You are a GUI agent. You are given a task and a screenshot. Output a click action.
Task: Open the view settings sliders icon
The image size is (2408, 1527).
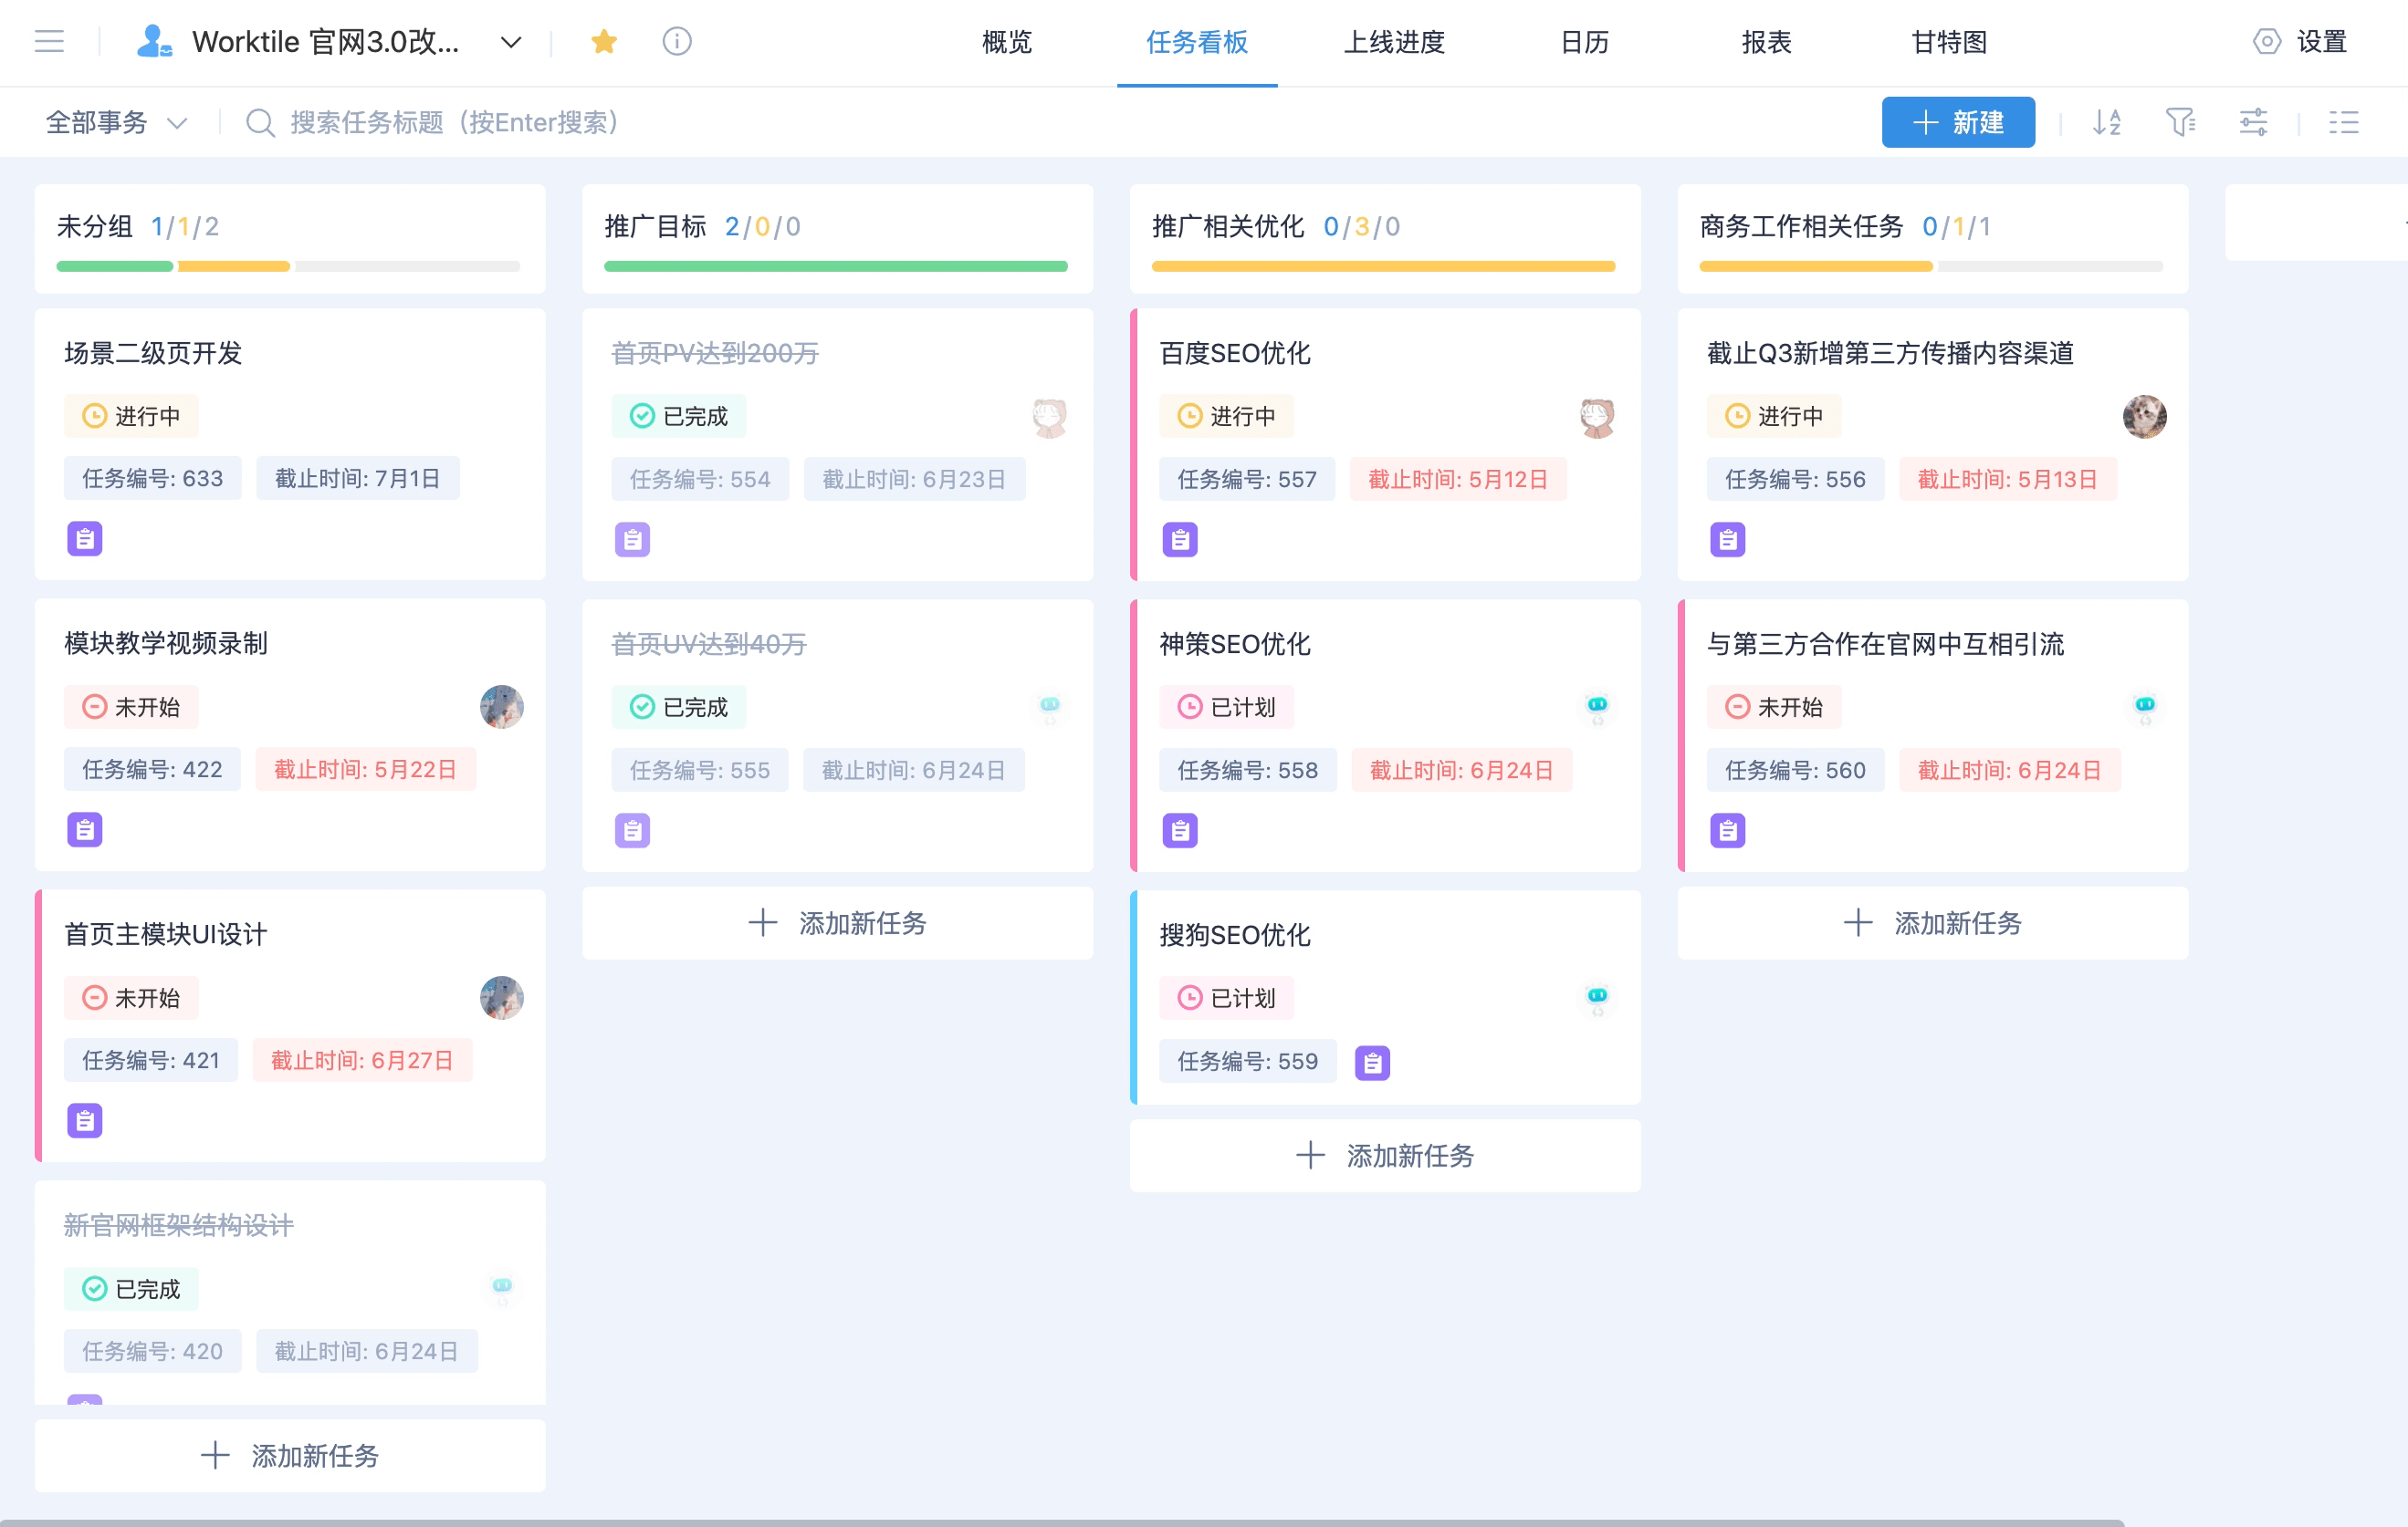point(2253,122)
